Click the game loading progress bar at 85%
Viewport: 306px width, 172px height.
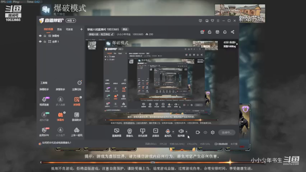(x=153, y=162)
